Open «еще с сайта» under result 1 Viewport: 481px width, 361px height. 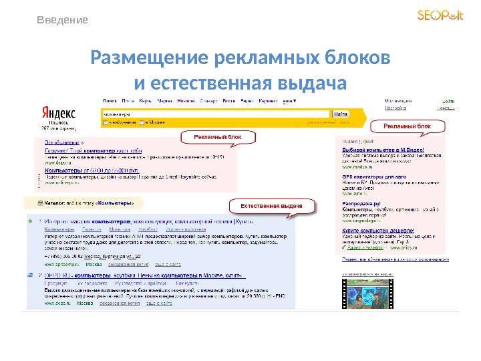[x=168, y=264]
